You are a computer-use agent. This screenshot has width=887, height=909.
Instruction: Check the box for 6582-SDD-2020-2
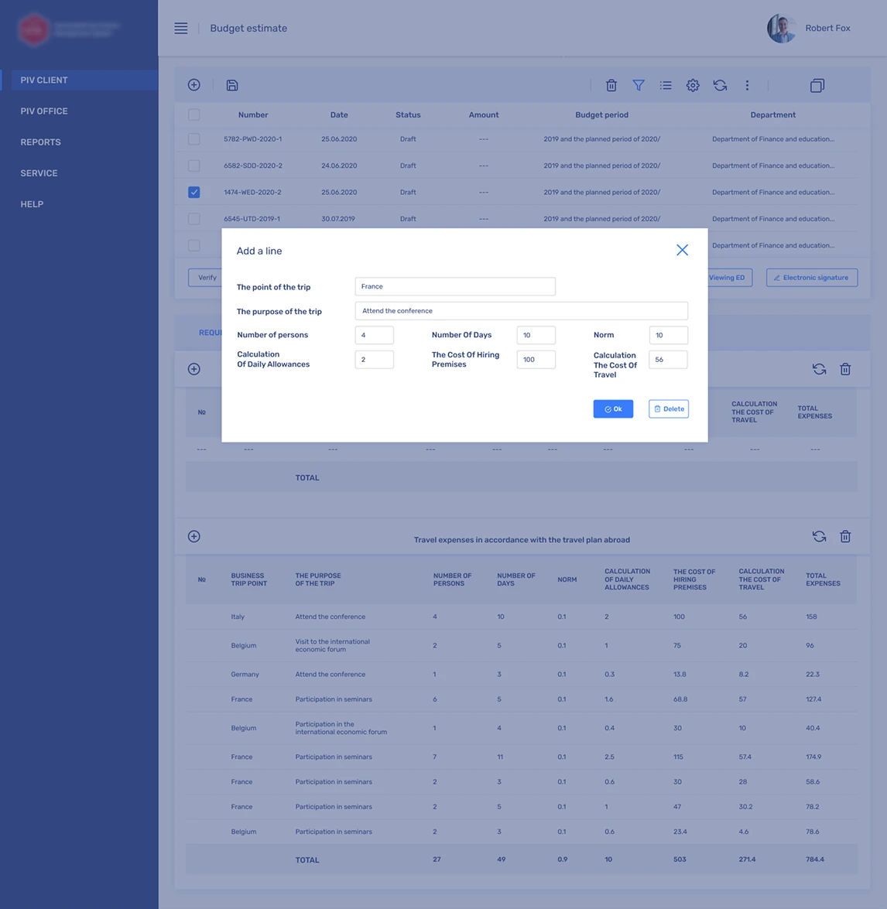[194, 166]
